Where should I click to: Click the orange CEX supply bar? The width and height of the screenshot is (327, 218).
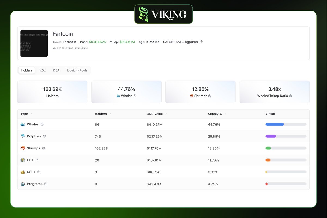coord(268,160)
